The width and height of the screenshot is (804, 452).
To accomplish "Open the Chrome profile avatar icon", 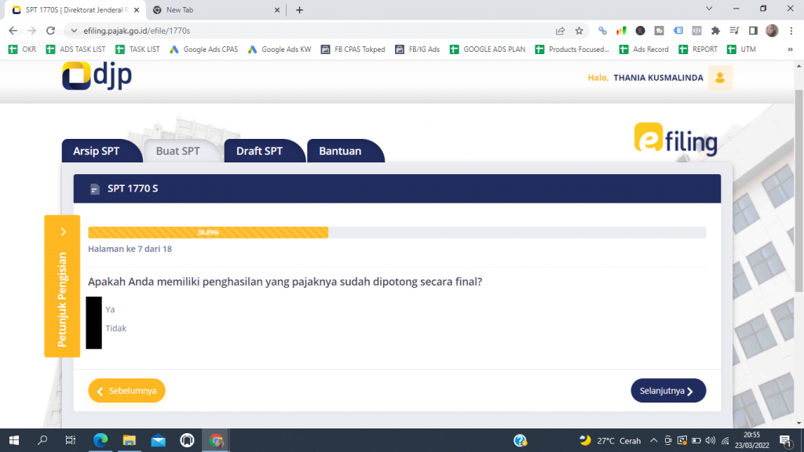I will (x=770, y=29).
